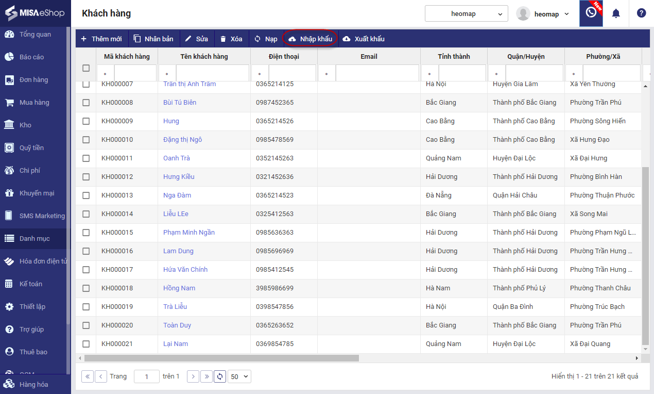The image size is (654, 394).
Task: Tick the checkbox for customer KH000008
Action: [86, 103]
